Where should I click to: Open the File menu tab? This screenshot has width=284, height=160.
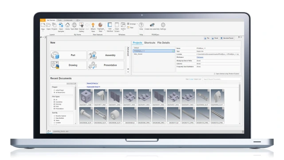(43, 20)
